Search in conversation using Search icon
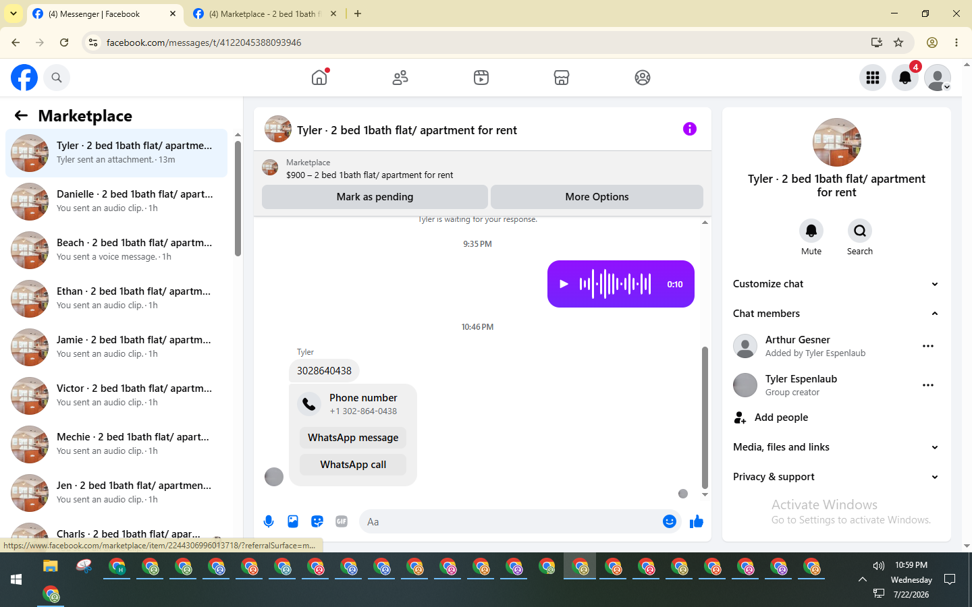 tap(860, 231)
